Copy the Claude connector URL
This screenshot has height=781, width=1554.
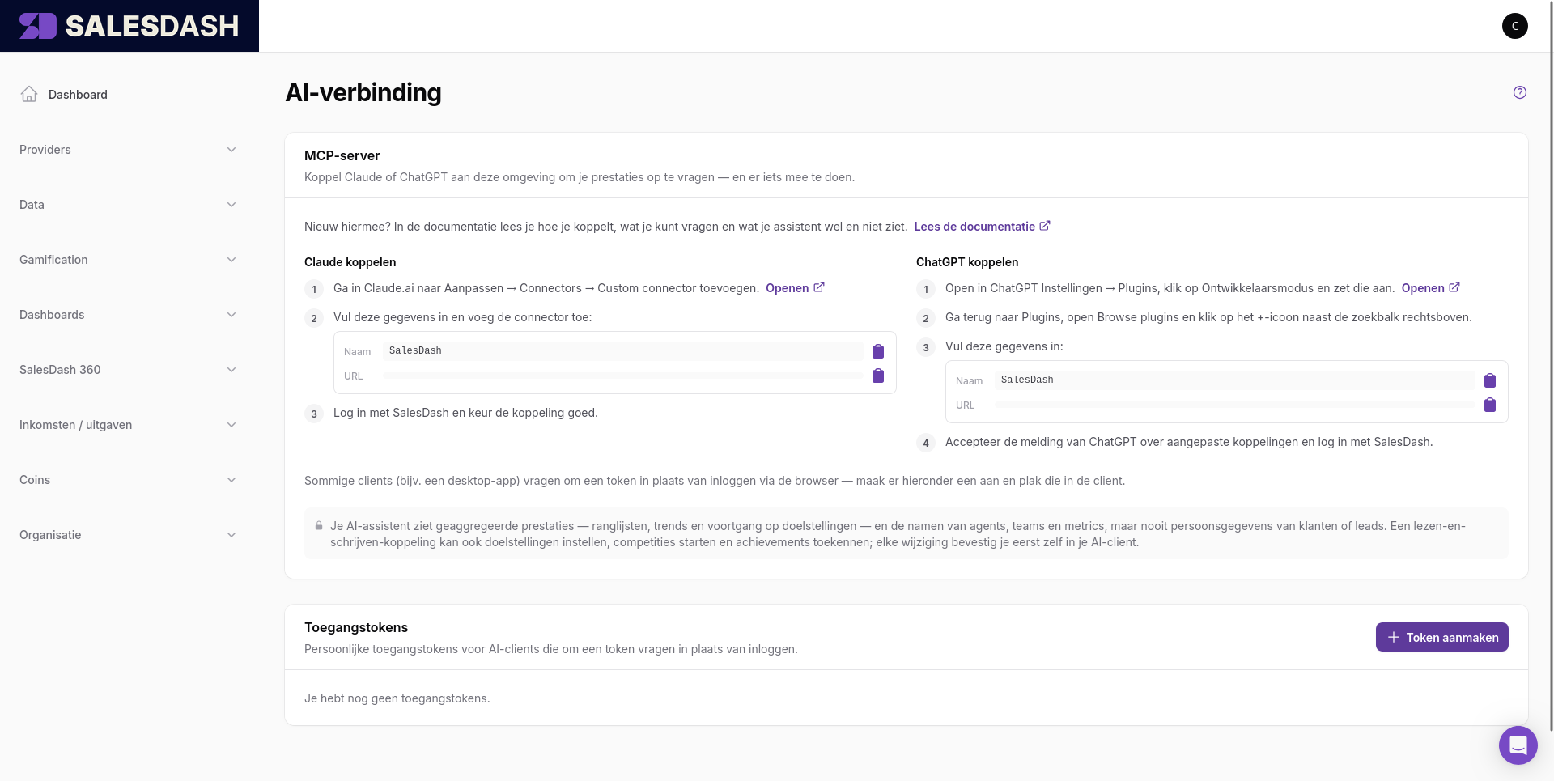click(x=878, y=376)
